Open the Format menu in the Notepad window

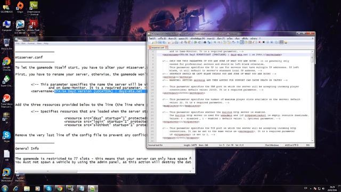[31, 43]
